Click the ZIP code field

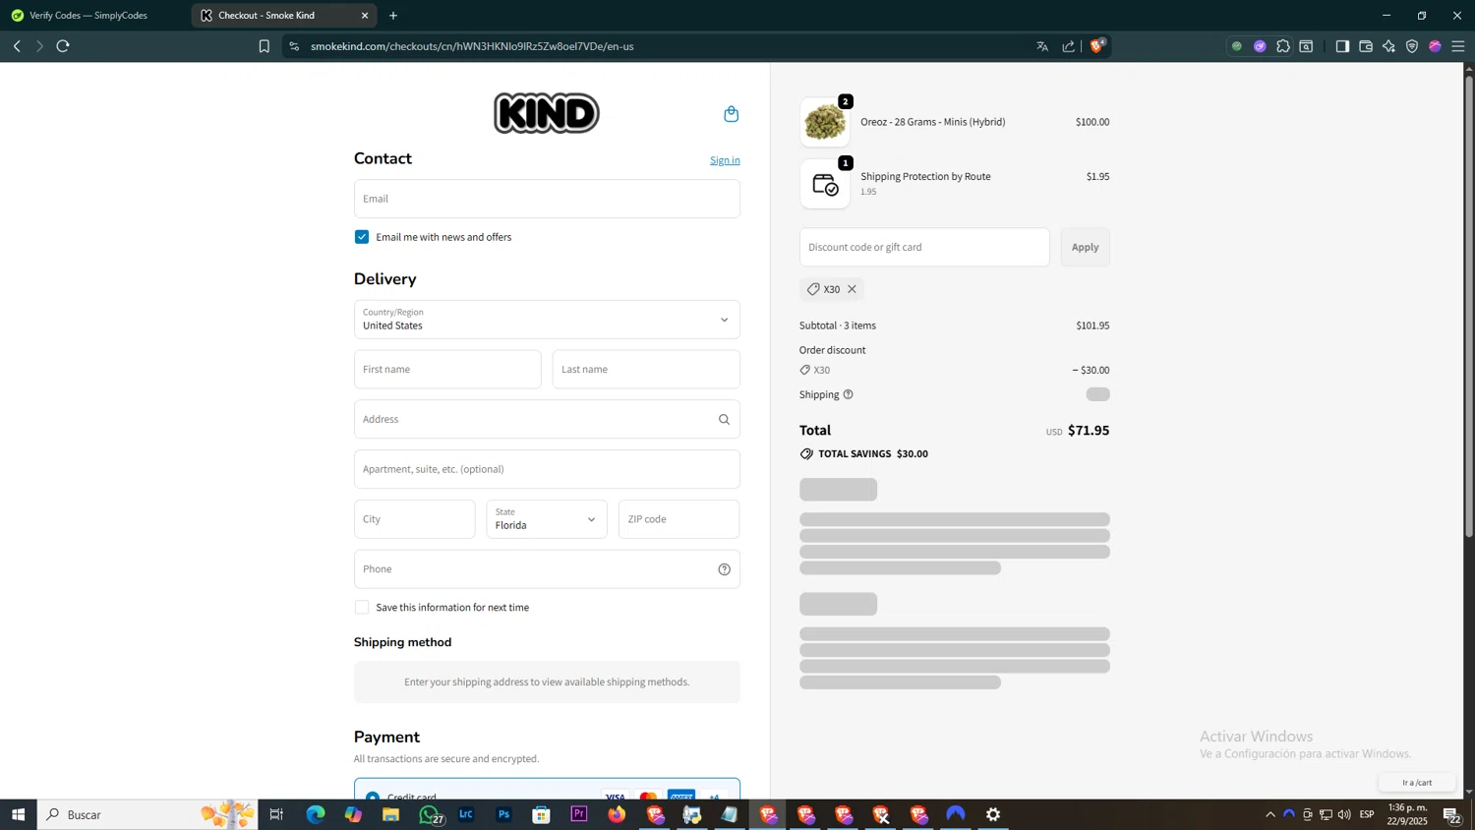point(679,519)
